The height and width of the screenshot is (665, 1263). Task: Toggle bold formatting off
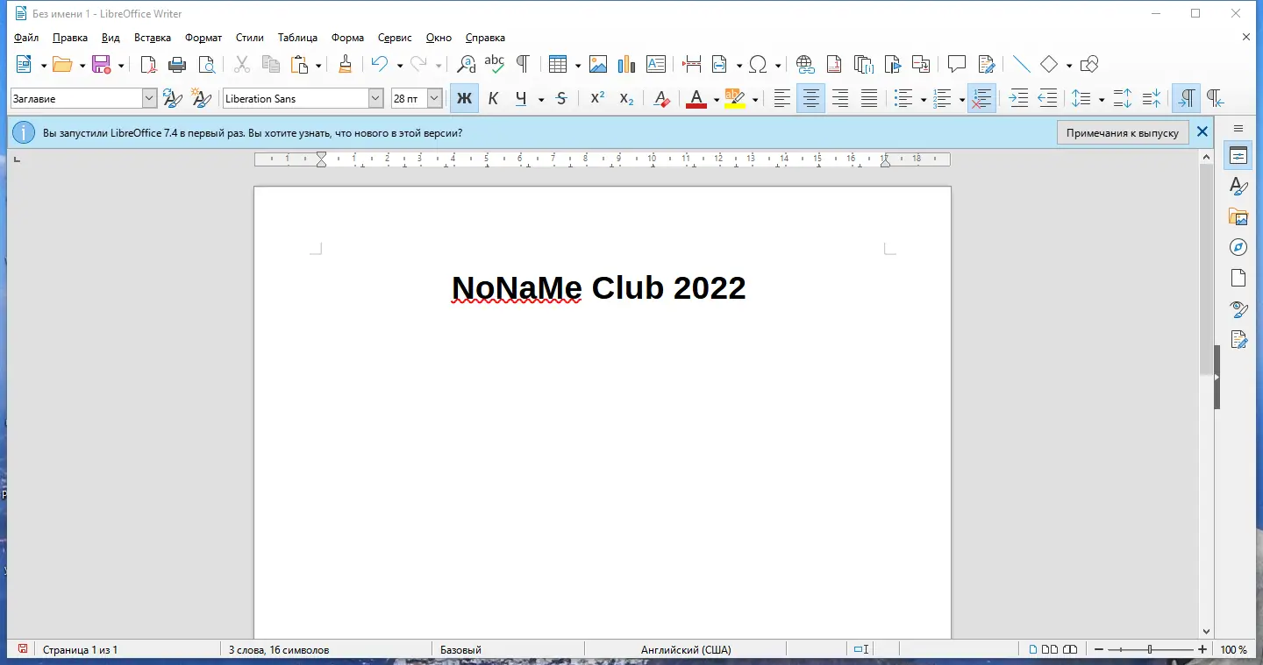(x=463, y=98)
